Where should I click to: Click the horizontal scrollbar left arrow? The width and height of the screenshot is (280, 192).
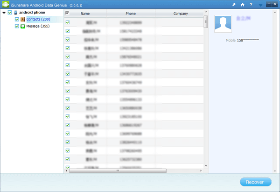[66, 171]
